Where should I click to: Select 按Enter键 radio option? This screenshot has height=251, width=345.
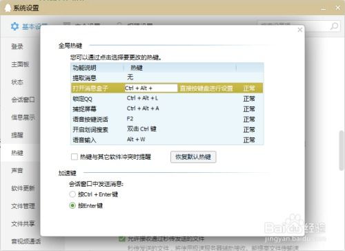[72, 205]
